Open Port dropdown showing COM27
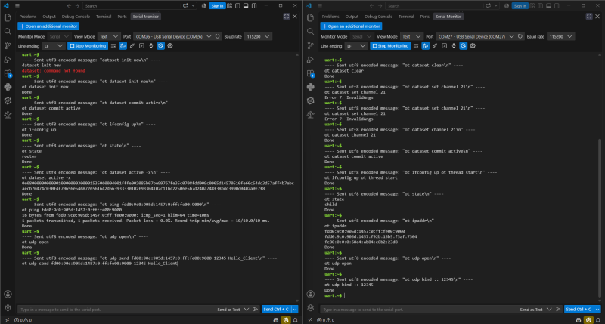The image size is (605, 324). coord(476,36)
